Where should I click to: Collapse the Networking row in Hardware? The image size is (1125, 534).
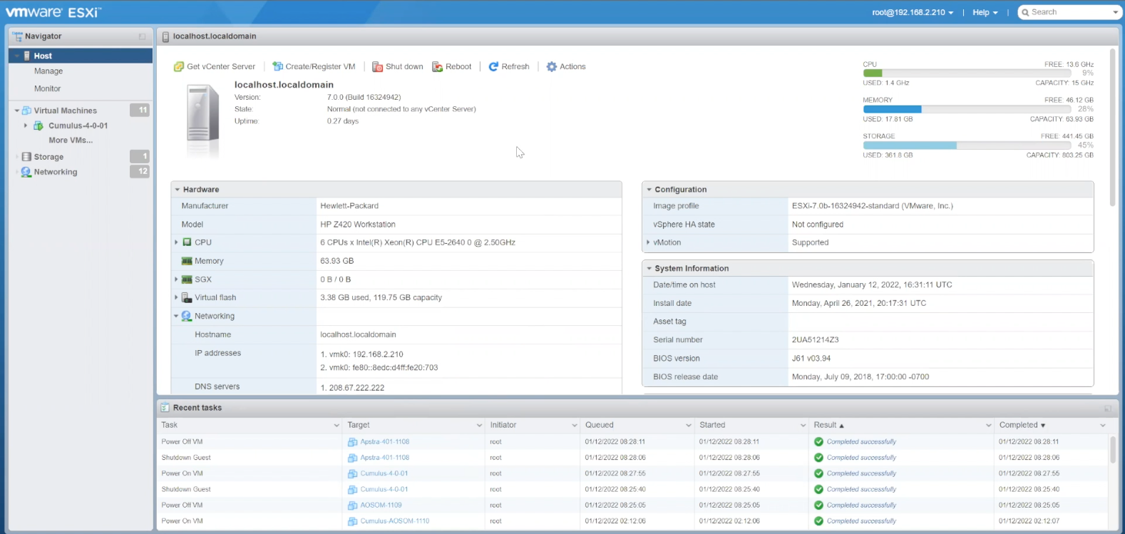(x=176, y=316)
